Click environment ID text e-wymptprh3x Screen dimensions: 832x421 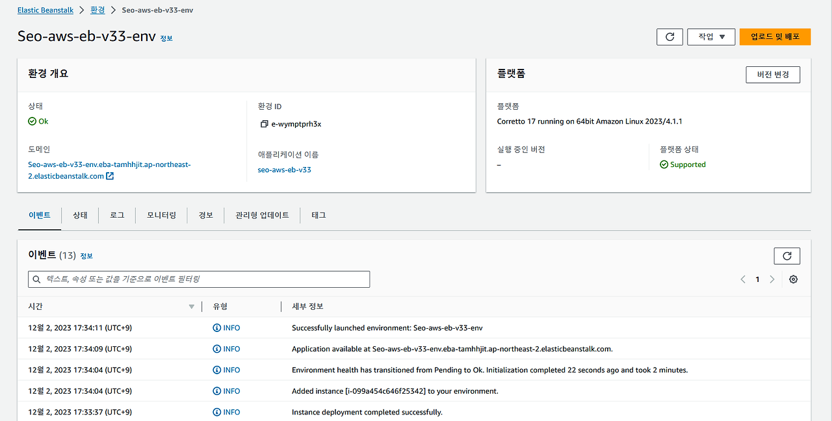pyautogui.click(x=296, y=124)
